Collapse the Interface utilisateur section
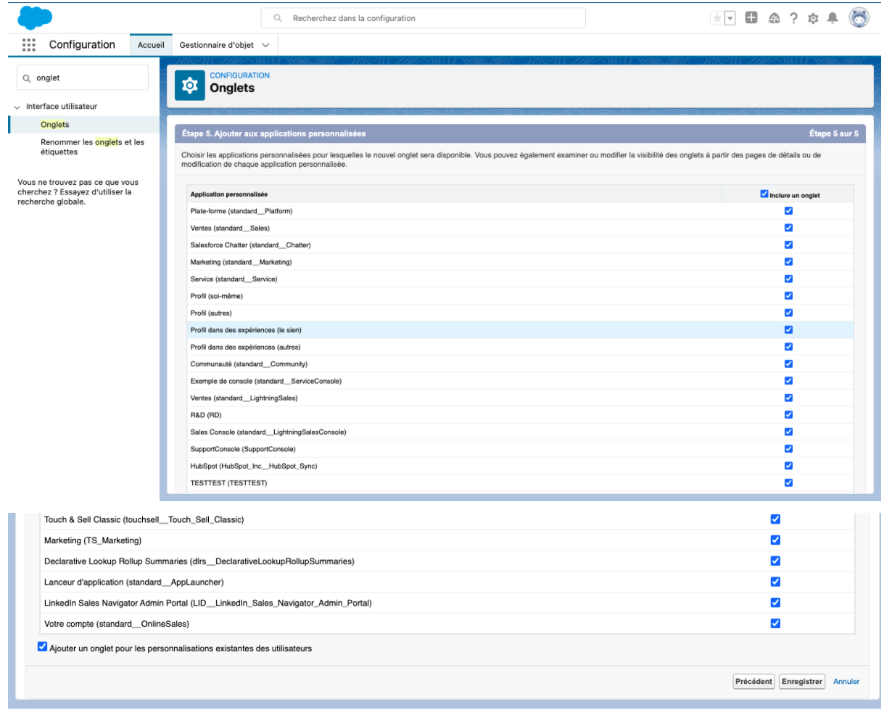The image size is (892, 713). click(x=17, y=107)
